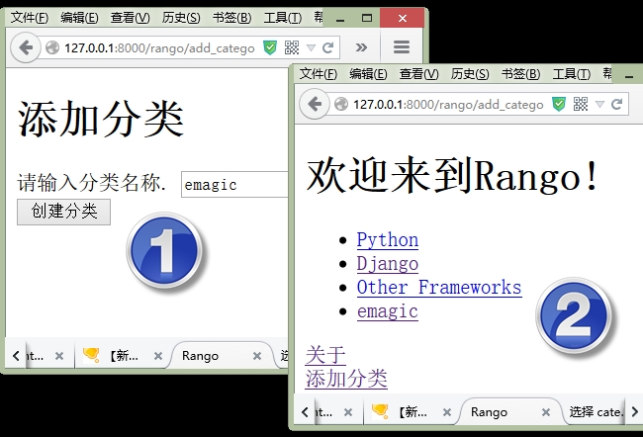This screenshot has width=643, height=437.
Task: Open 文件(F) menu in add category window
Action: [29, 18]
